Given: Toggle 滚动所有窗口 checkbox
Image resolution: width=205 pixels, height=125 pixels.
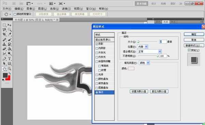Looking at the screenshot, I should 15,14.
